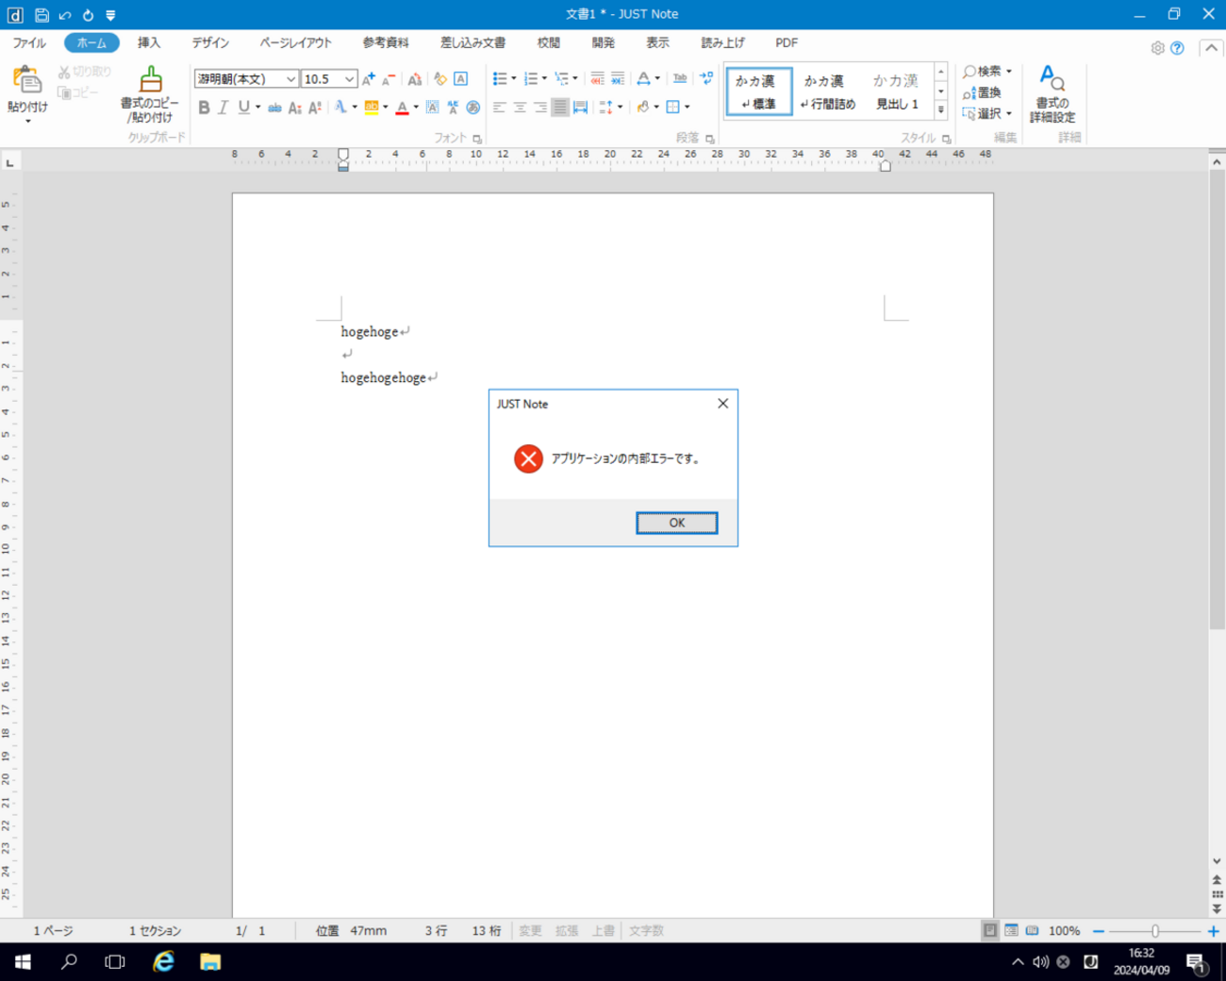This screenshot has height=981, width=1226.
Task: Click the font color red A swatch
Action: pos(402,108)
